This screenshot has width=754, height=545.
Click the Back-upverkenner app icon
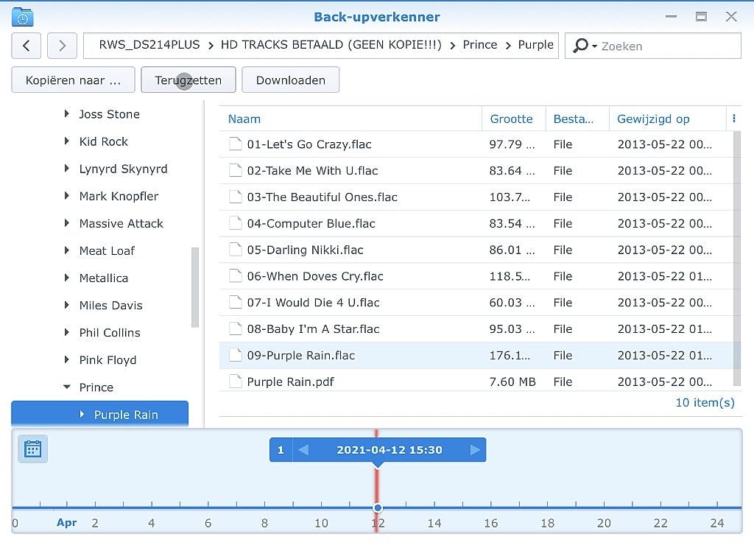[22, 17]
